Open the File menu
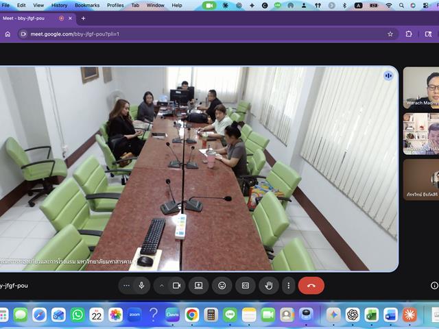 coord(5,5)
